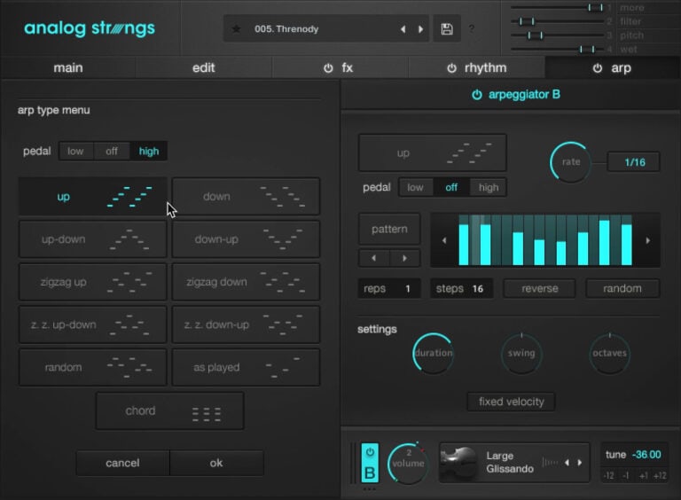Open the rhythm tab
This screenshot has height=500, width=681.
coord(476,67)
